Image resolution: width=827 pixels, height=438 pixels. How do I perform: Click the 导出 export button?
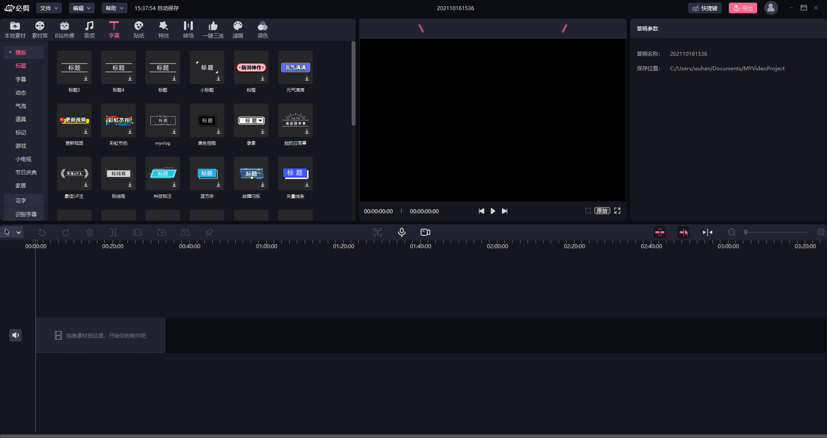743,8
